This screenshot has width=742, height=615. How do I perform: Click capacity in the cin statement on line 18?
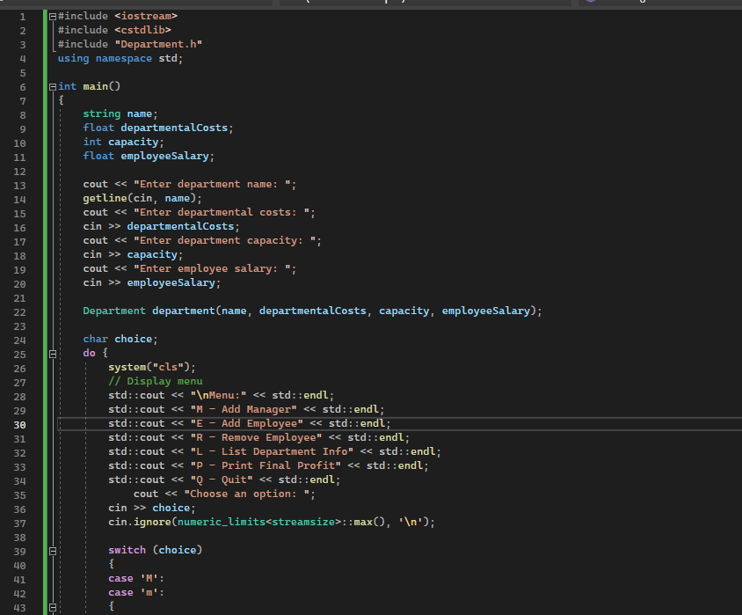[152, 254]
